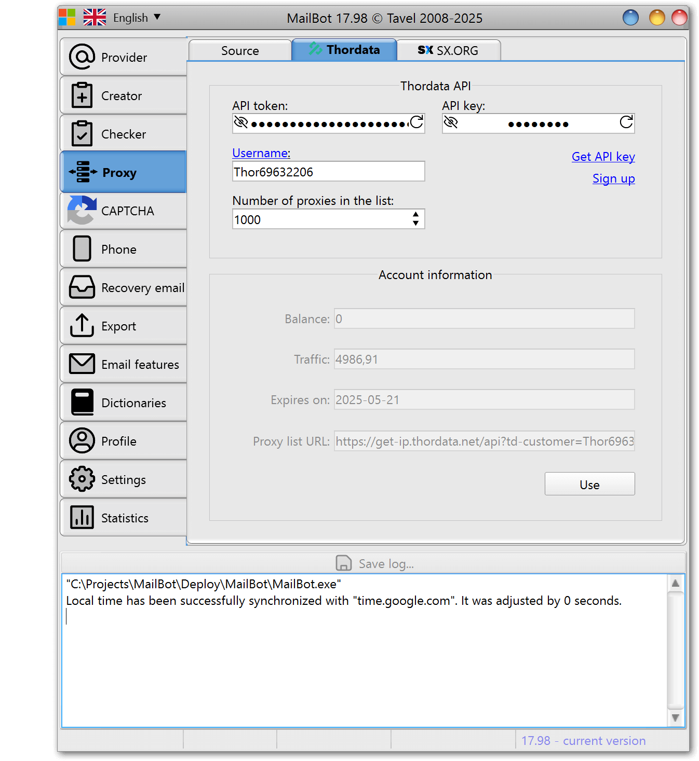This screenshot has width=699, height=761.
Task: Increase number of proxies with up arrow
Action: tap(415, 214)
